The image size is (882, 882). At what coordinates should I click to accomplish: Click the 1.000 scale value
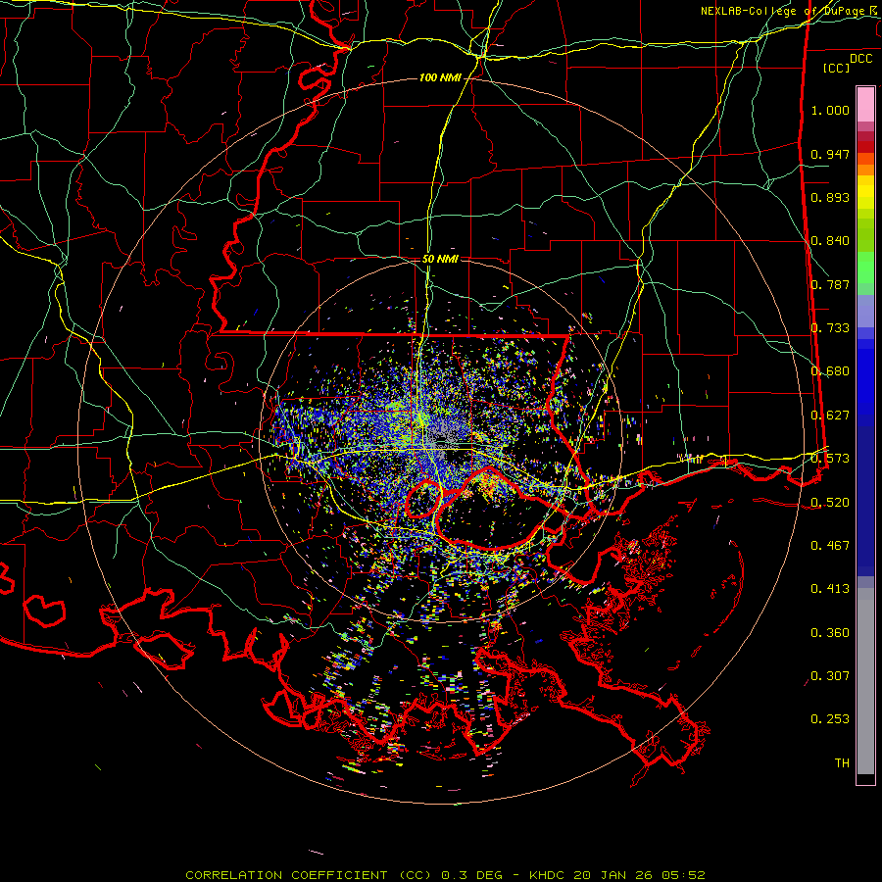[830, 110]
